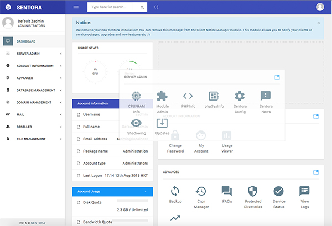Click the Bandwidth Quota progress bar
Image resolution: width=332 pixels, height=226 pixels.
130,220
